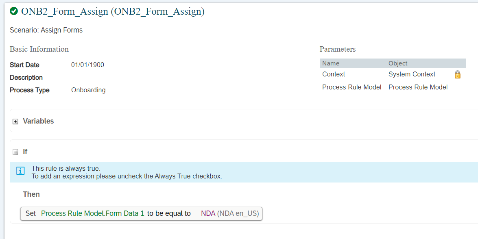This screenshot has height=239, width=478.
Task: Click the green checkmark status icon
Action: (14, 11)
